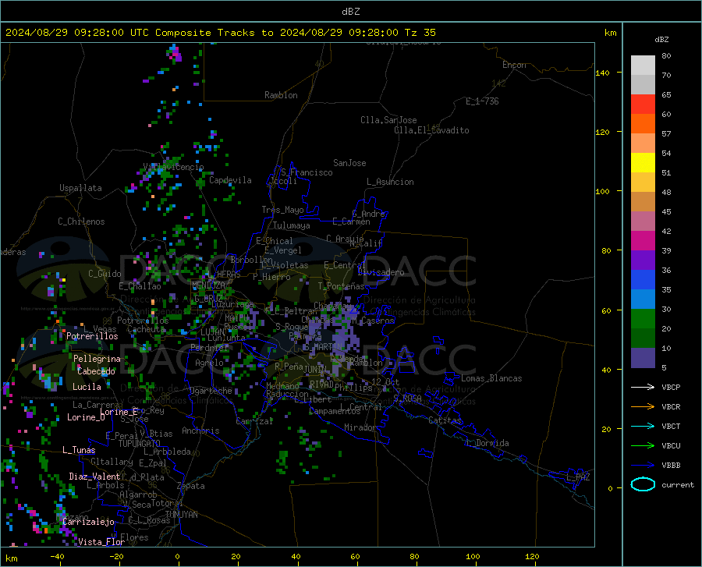Screen dimensions: 702x567
Task: Click the '140' tick on vertical km axis
Action: [x=602, y=73]
